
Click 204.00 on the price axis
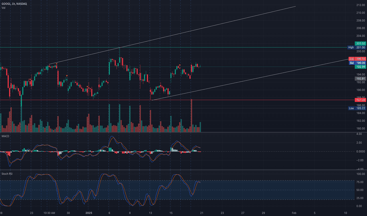pos(360,36)
